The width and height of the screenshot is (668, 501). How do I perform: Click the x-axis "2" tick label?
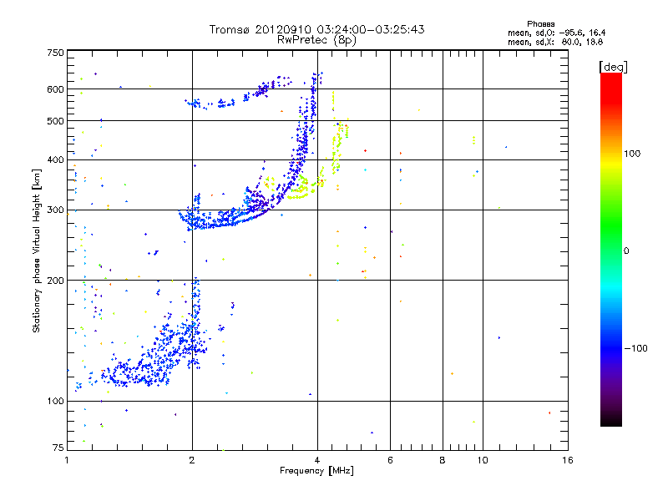[x=192, y=460]
